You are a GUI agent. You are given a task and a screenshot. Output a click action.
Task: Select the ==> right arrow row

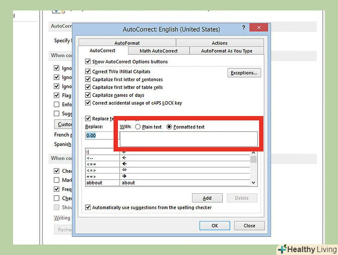168,177
